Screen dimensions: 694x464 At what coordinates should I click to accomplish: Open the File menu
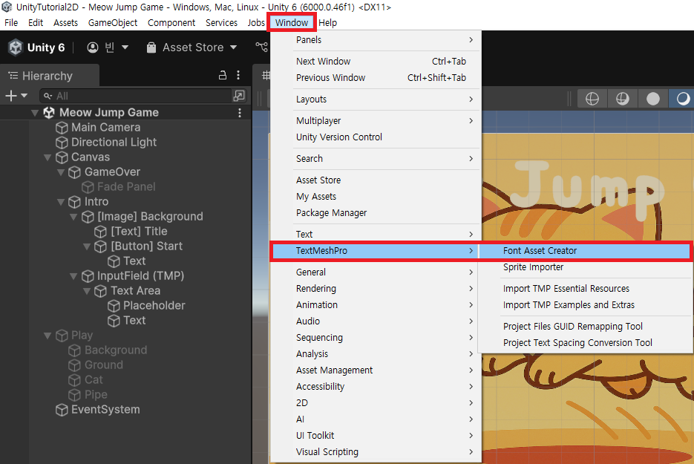(11, 22)
